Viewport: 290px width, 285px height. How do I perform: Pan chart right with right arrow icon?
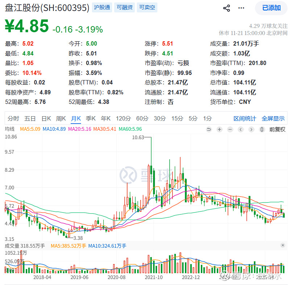[251, 130]
